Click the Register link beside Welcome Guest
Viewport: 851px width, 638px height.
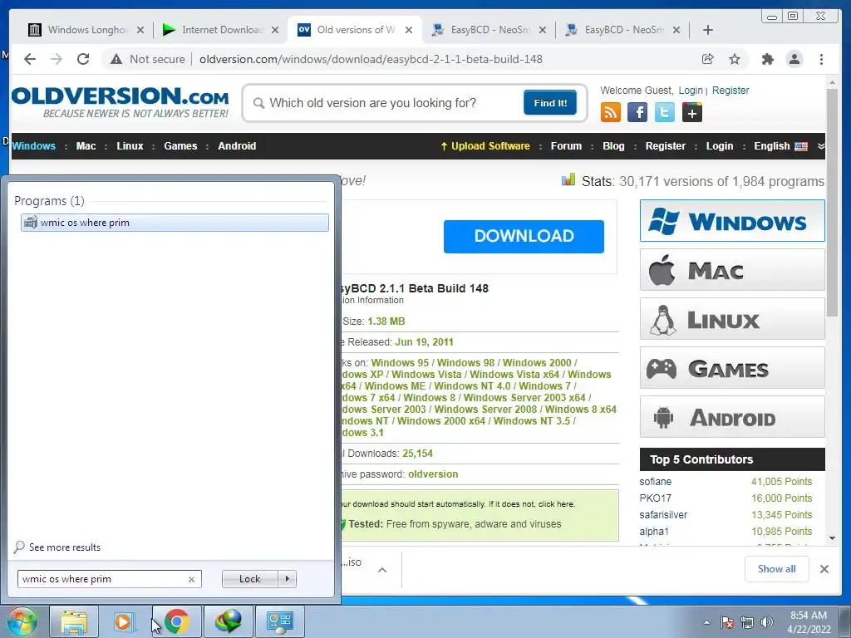pyautogui.click(x=730, y=91)
